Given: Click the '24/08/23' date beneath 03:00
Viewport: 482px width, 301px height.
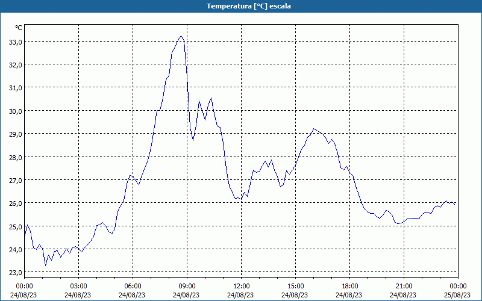Looking at the screenshot, I should tap(78, 295).
